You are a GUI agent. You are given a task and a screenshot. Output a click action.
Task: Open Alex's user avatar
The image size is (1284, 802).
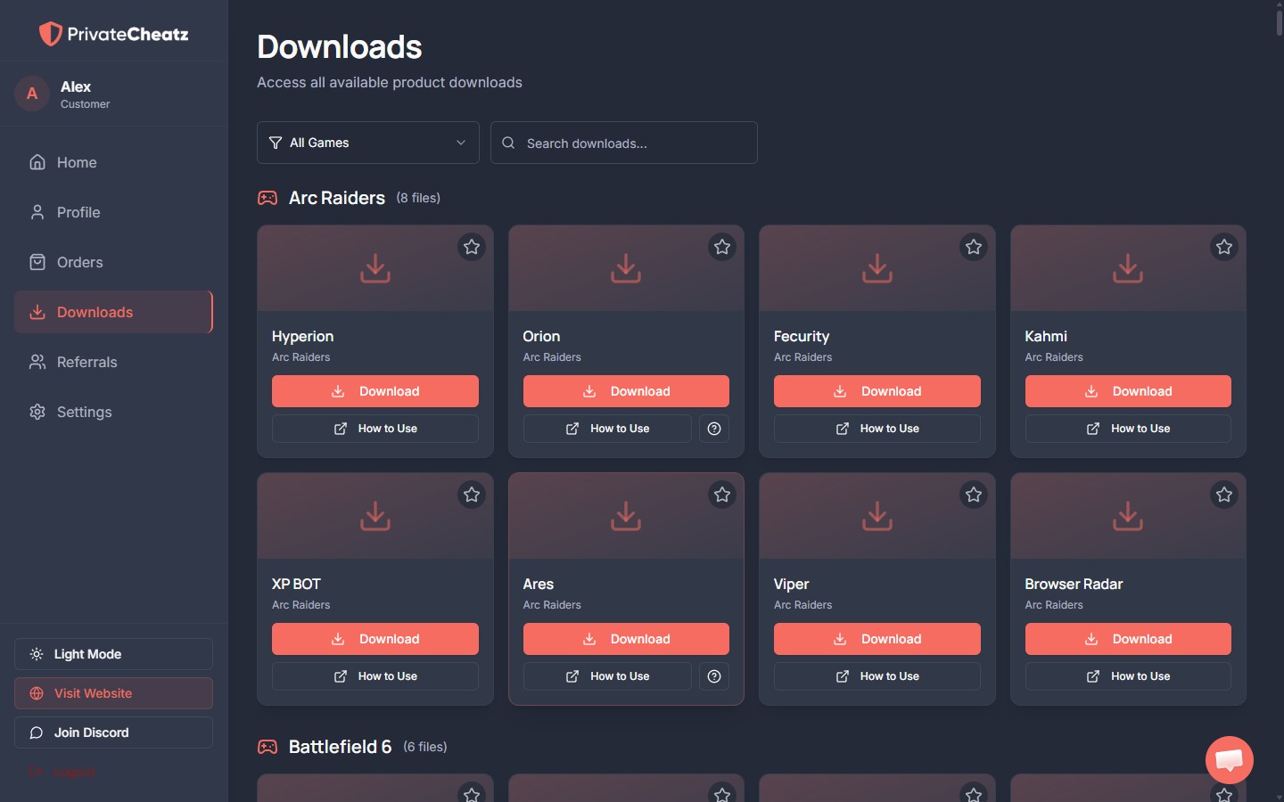tap(32, 94)
